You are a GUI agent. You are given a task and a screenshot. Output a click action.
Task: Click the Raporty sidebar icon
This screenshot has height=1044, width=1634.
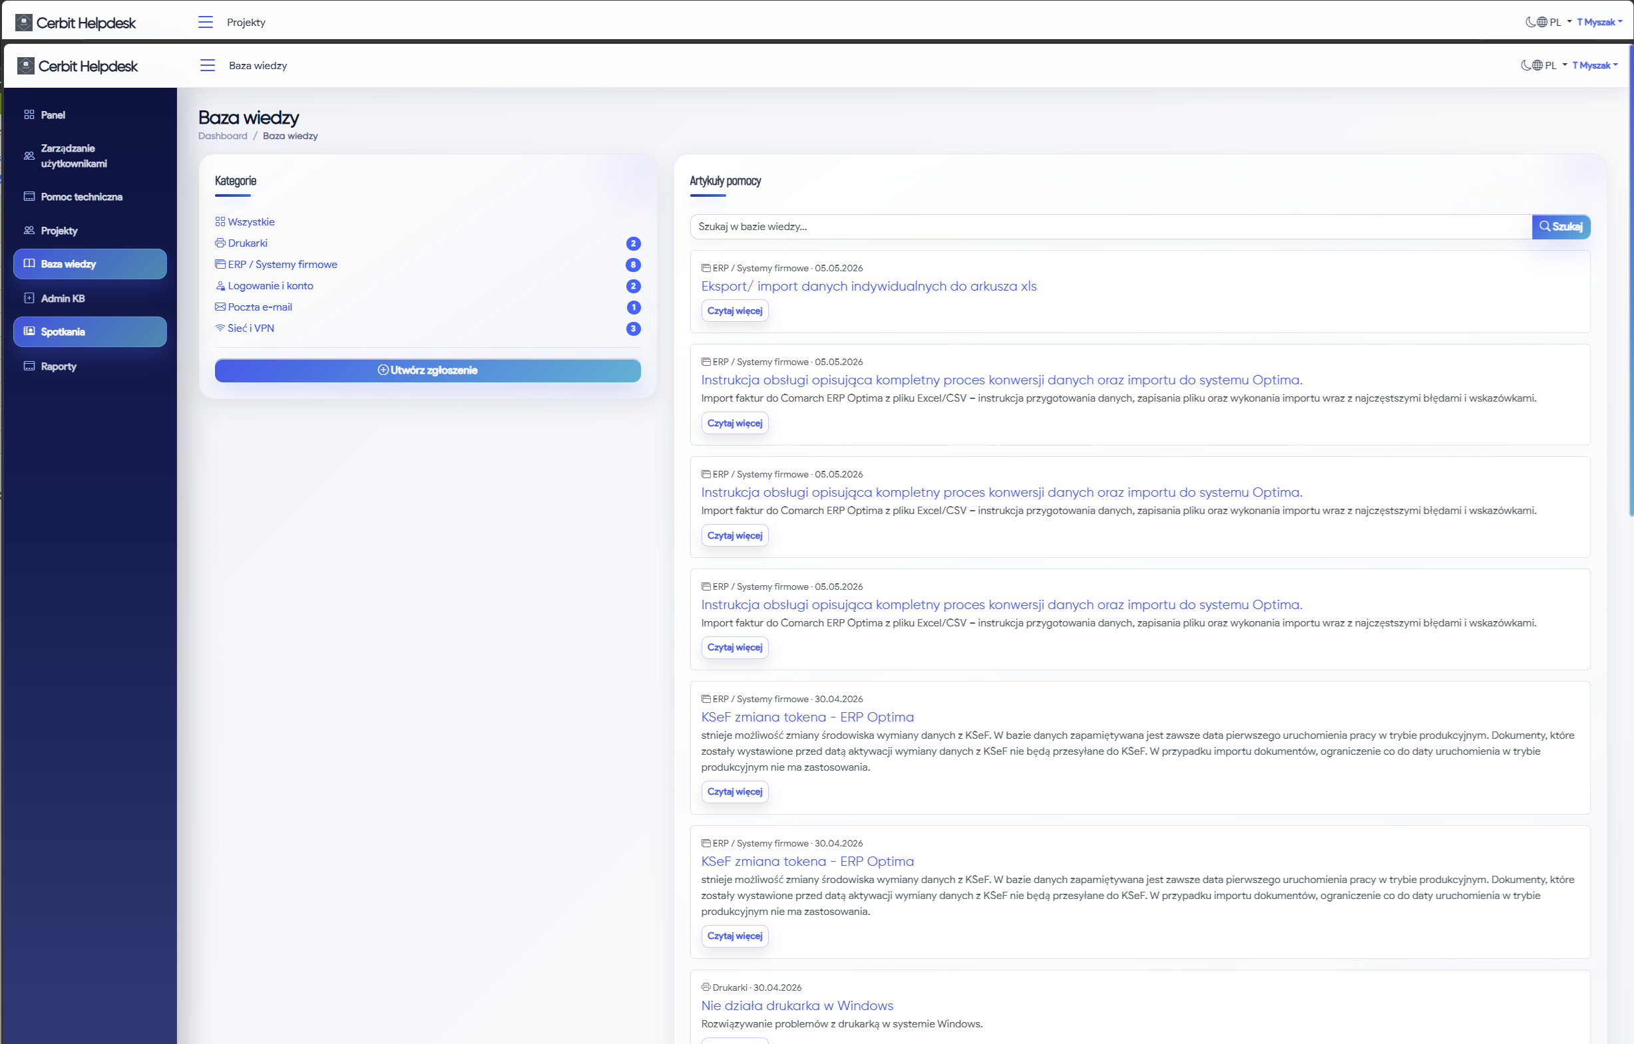[29, 366]
